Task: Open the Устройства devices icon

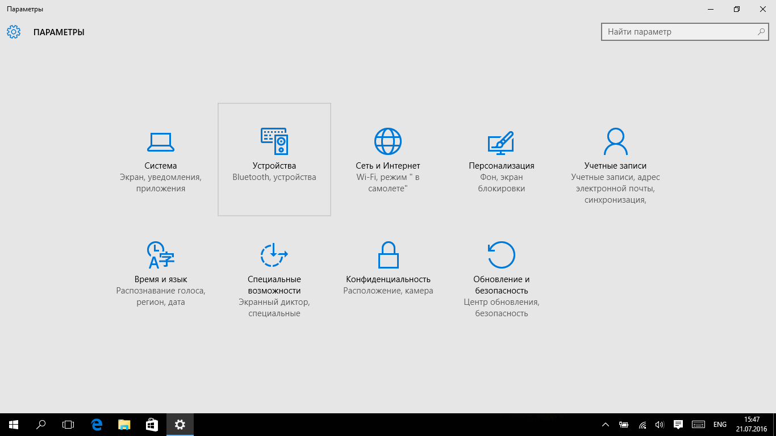Action: coord(274,141)
